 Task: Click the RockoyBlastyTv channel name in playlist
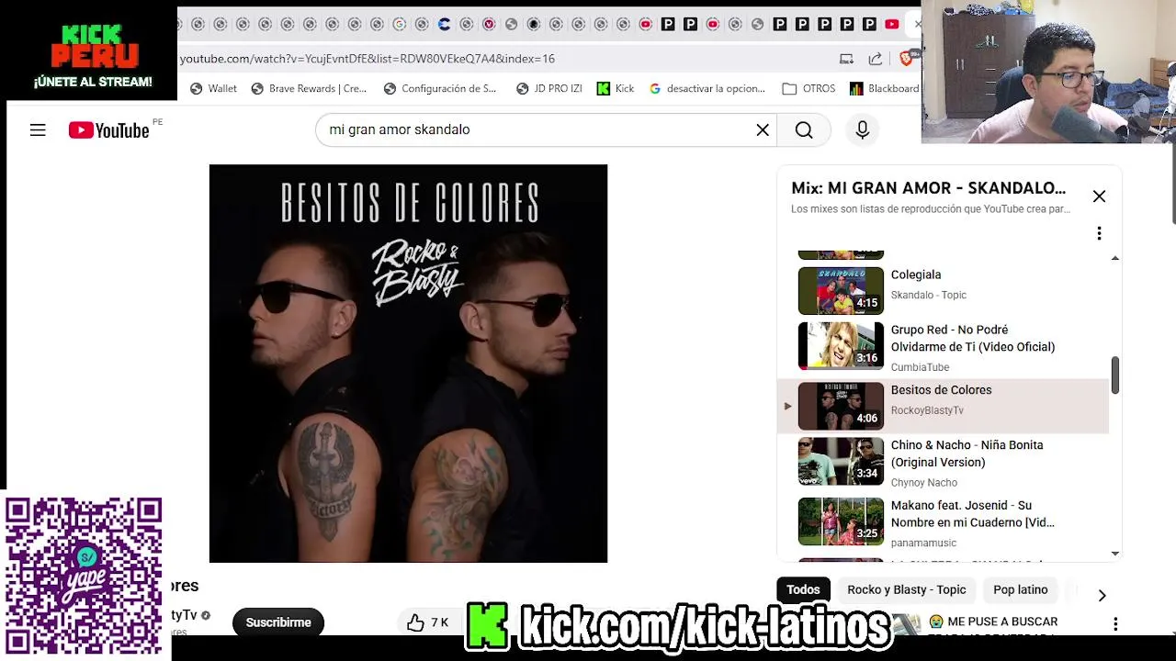[927, 410]
